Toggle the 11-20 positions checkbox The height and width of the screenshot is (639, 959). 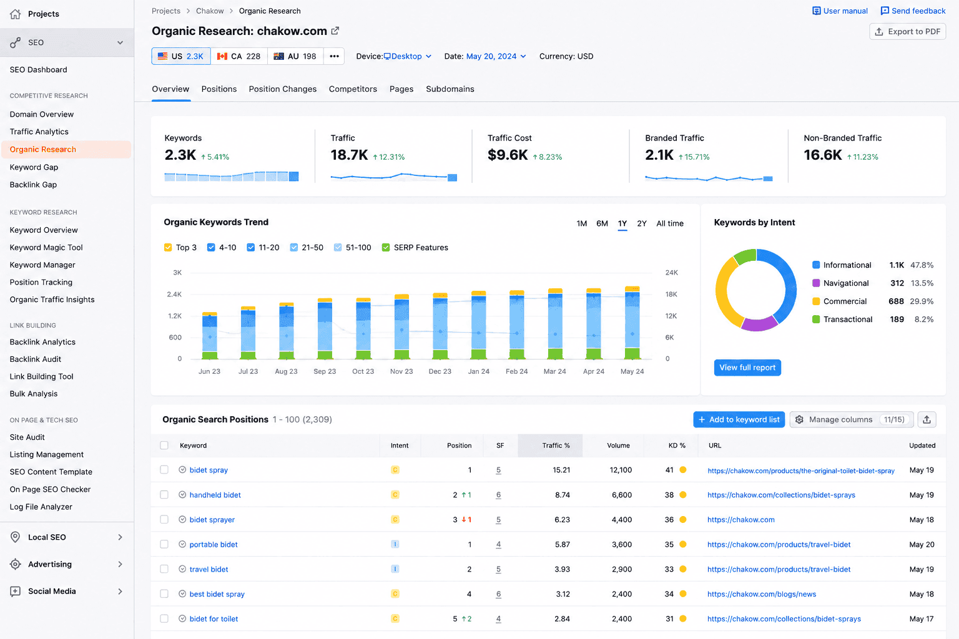click(250, 247)
